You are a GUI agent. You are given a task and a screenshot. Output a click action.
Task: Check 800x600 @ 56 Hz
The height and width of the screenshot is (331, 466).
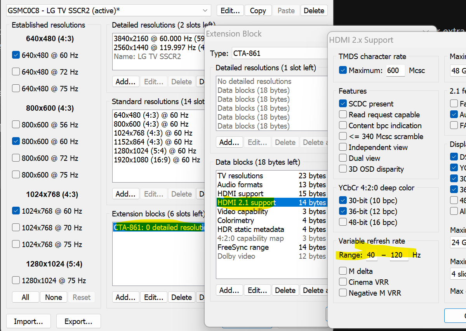(16, 125)
